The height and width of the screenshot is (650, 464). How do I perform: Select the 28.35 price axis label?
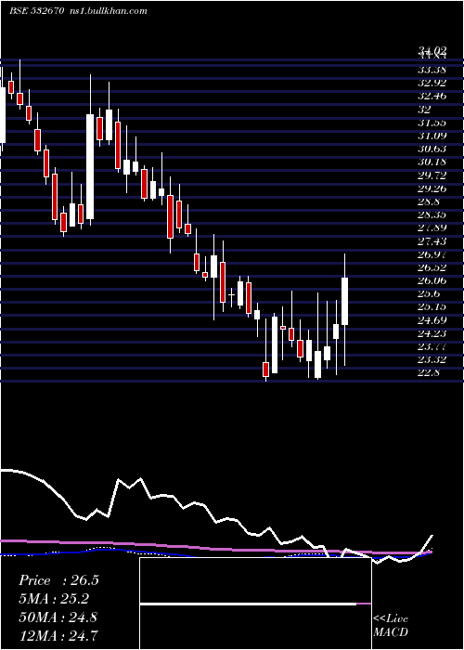(x=432, y=214)
